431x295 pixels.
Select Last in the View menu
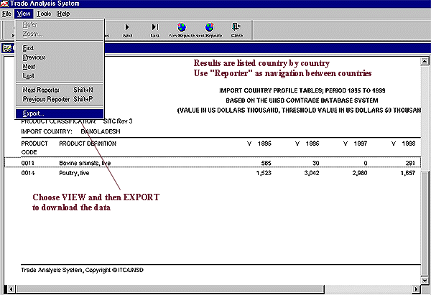coord(28,75)
